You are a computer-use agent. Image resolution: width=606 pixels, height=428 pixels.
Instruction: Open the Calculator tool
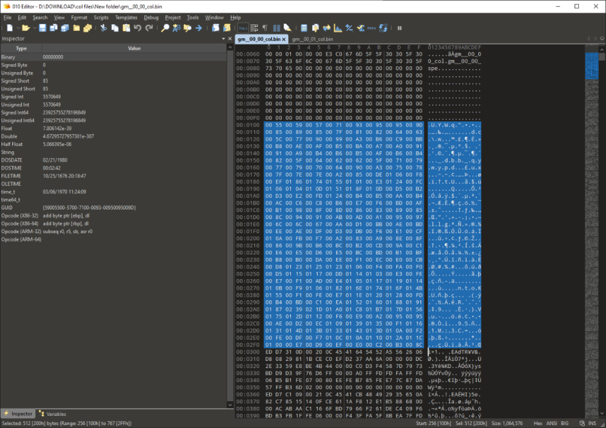click(x=304, y=28)
